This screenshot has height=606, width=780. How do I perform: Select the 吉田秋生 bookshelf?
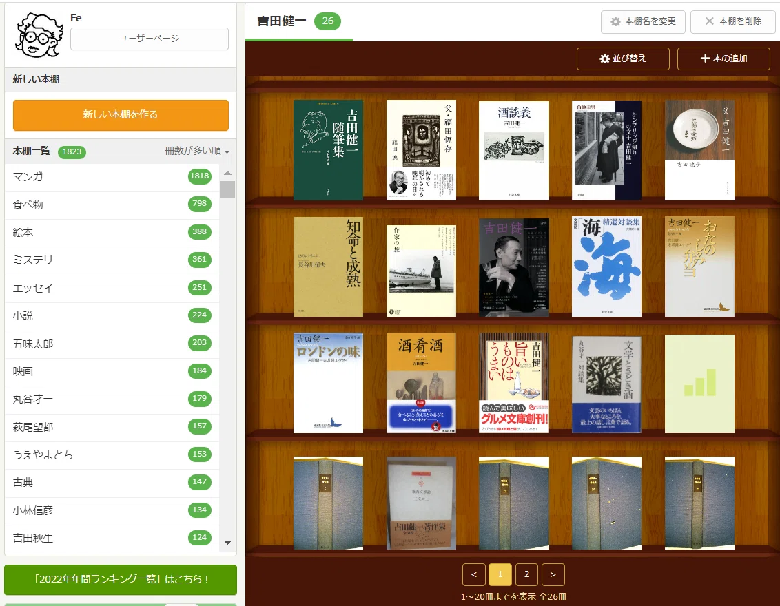click(112, 539)
